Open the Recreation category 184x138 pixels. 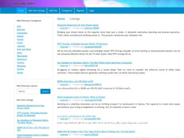coord(22,56)
